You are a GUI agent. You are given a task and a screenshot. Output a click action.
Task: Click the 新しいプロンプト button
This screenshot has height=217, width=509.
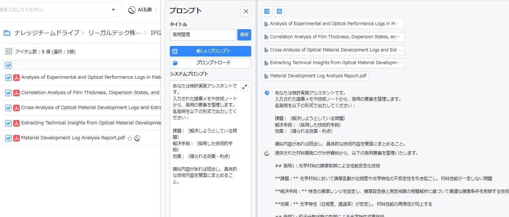pyautogui.click(x=210, y=51)
